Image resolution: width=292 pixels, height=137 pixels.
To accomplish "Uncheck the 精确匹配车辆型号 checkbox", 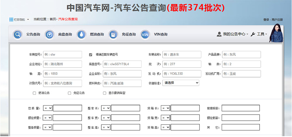I will (x=91, y=55).
